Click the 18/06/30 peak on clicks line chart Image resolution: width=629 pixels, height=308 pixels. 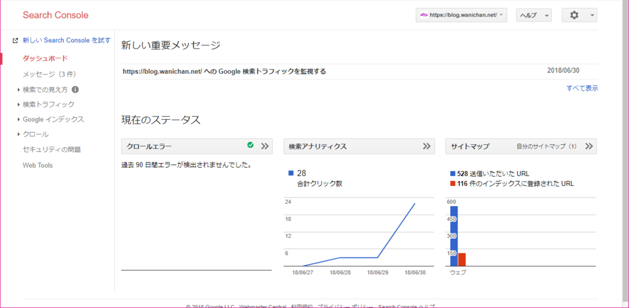415,204
